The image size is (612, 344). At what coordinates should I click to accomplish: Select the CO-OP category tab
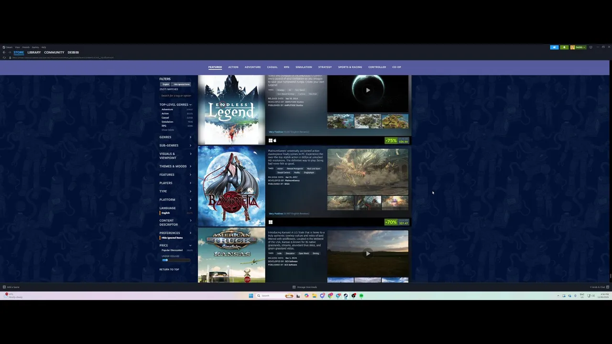click(x=397, y=67)
